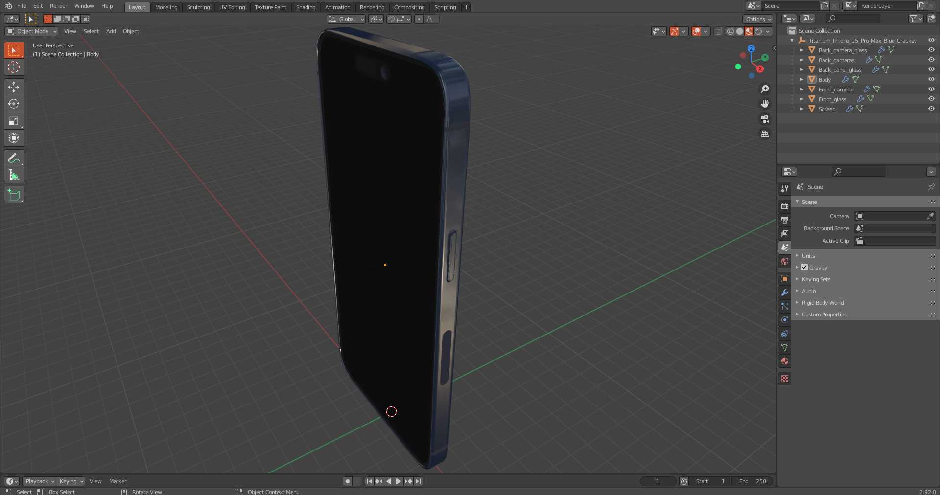Switch perspective/orthographic grid icon
This screenshot has width=940, height=495.
pos(764,134)
